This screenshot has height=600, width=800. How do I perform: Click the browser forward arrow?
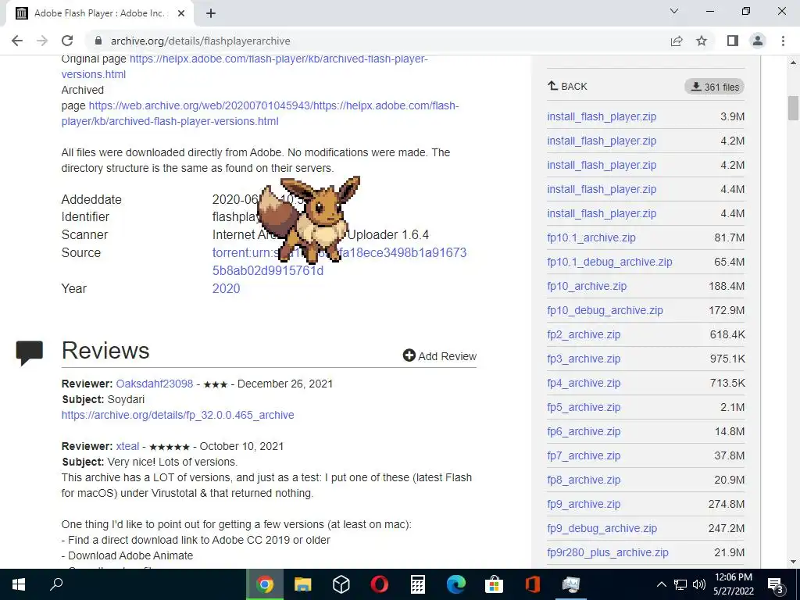coord(42,41)
